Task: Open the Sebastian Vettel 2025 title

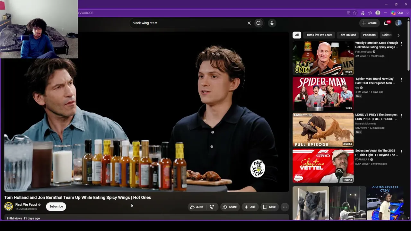Action: [x=376, y=153]
